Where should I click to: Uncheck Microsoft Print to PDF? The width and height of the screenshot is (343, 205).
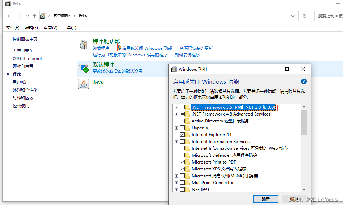tap(182, 162)
